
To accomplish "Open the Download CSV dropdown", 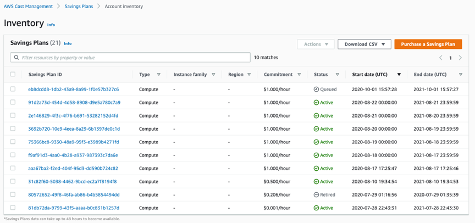I will tap(364, 44).
